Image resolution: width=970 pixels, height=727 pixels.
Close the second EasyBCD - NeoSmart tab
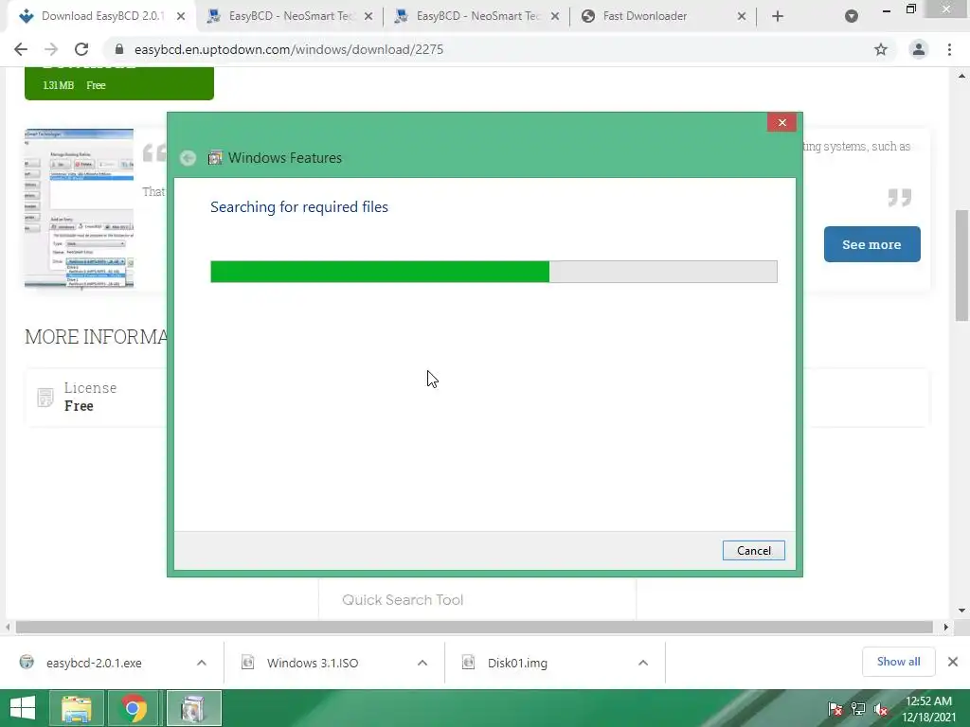pos(368,17)
